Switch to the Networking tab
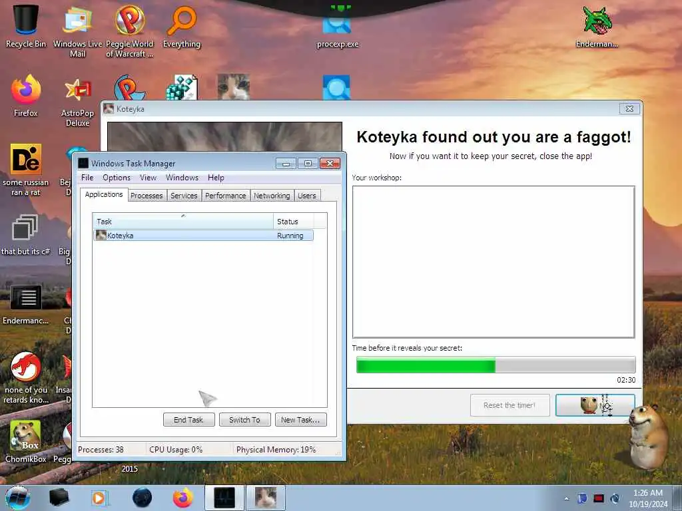 coord(272,196)
